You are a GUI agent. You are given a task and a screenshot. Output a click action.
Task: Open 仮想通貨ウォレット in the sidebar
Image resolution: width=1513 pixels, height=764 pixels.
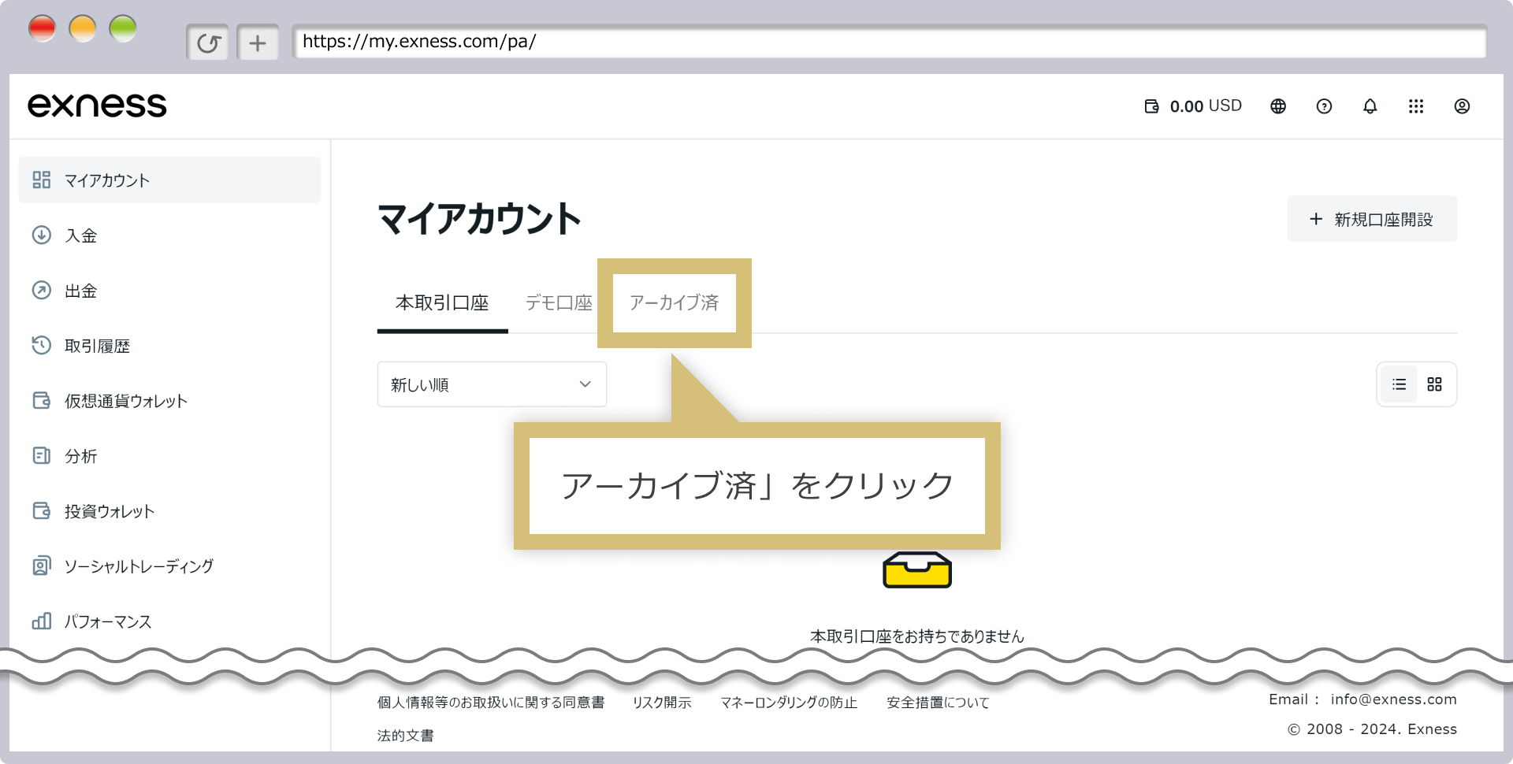[x=169, y=400]
